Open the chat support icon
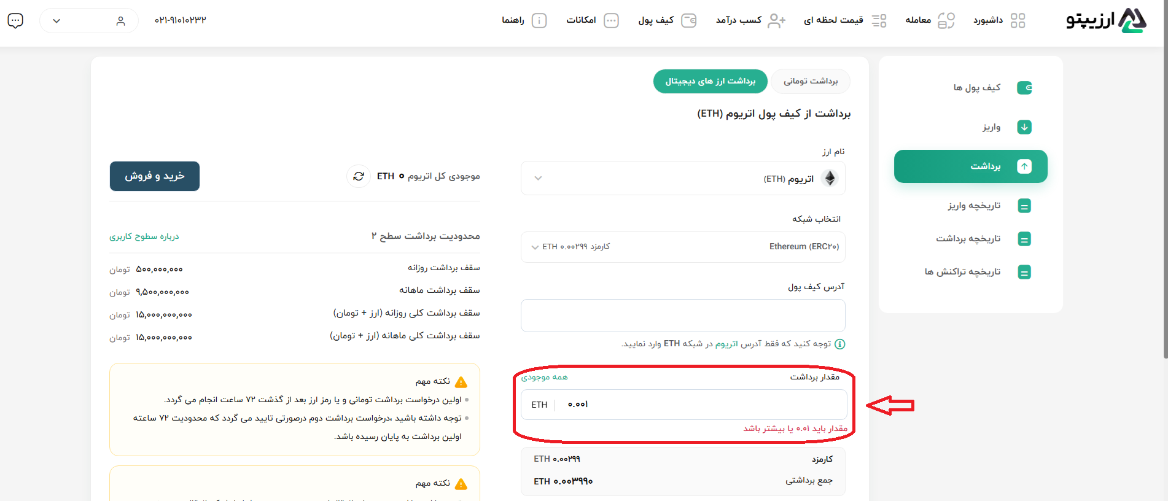The width and height of the screenshot is (1168, 501). tap(15, 20)
